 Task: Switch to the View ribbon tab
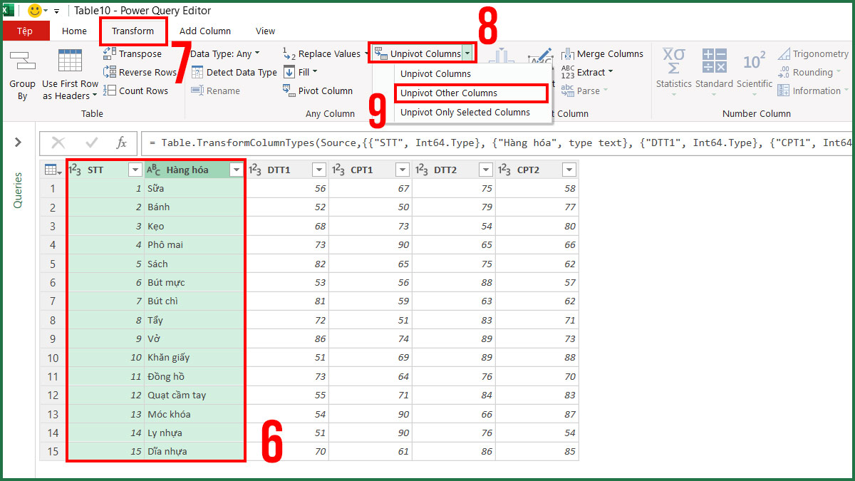pos(265,31)
